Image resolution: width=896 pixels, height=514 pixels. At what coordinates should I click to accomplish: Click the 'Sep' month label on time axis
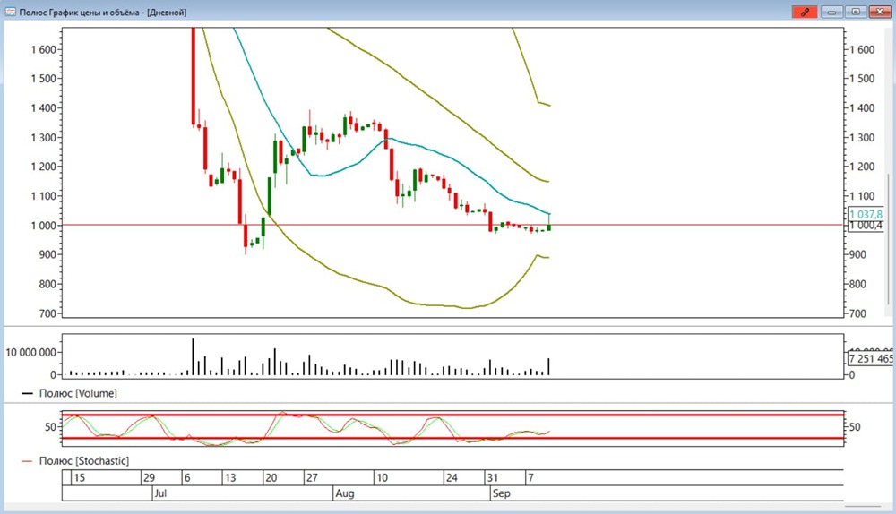[x=501, y=493]
